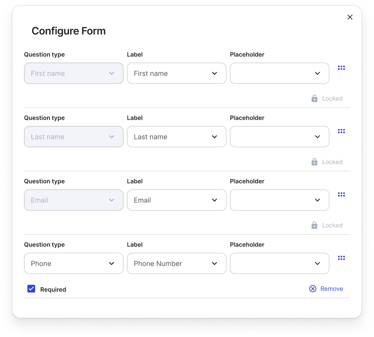The height and width of the screenshot is (337, 374).
Task: Open the Phone question type dropdown
Action: (74, 263)
